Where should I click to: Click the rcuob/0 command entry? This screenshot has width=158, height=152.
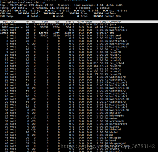115,52
